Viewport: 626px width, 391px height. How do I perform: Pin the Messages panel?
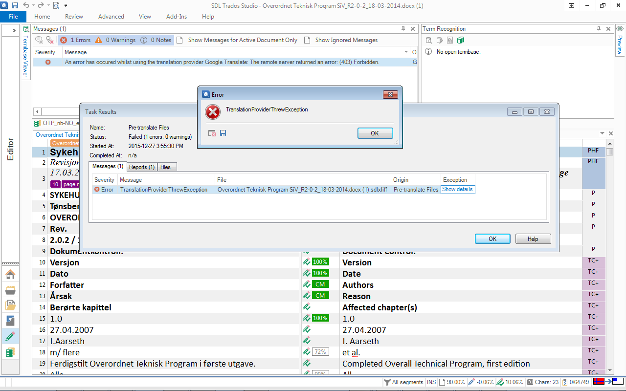(x=403, y=29)
